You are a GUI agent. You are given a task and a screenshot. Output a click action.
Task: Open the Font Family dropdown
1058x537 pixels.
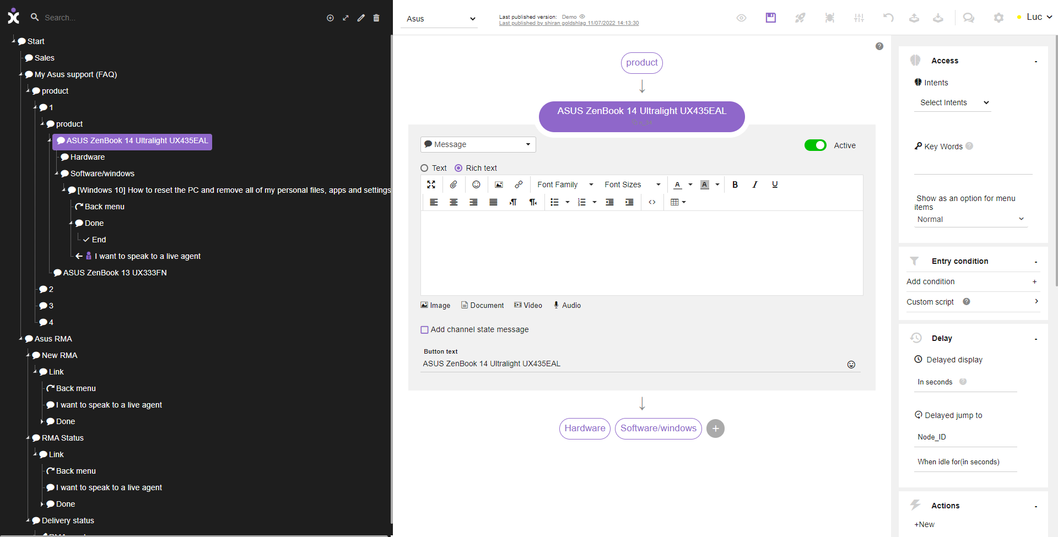click(565, 185)
